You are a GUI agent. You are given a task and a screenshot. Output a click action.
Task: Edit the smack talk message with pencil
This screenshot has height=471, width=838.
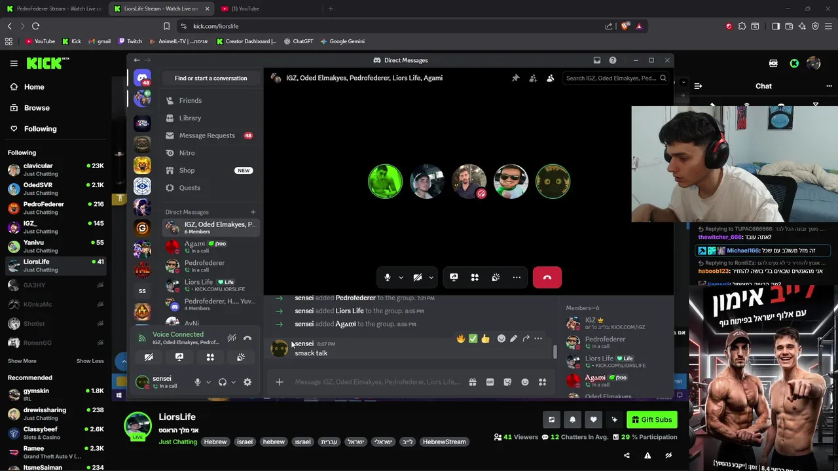pyautogui.click(x=513, y=338)
